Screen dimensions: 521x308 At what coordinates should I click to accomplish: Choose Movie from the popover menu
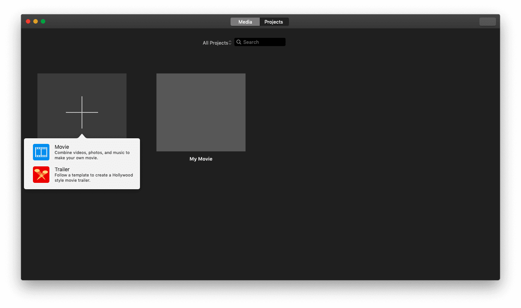(82, 152)
